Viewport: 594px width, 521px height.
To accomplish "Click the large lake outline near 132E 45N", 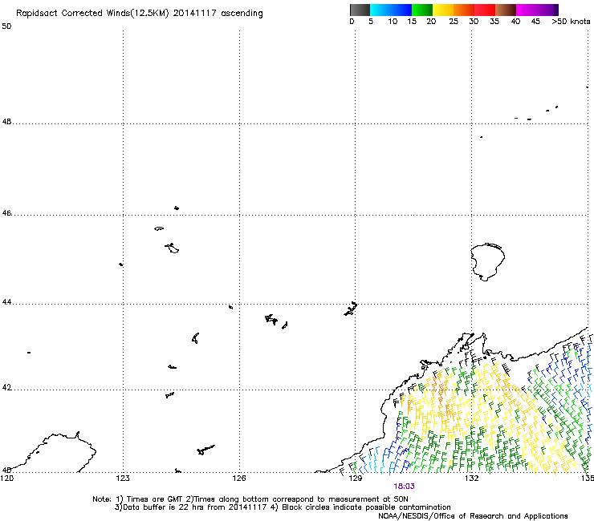I will coord(487,262).
